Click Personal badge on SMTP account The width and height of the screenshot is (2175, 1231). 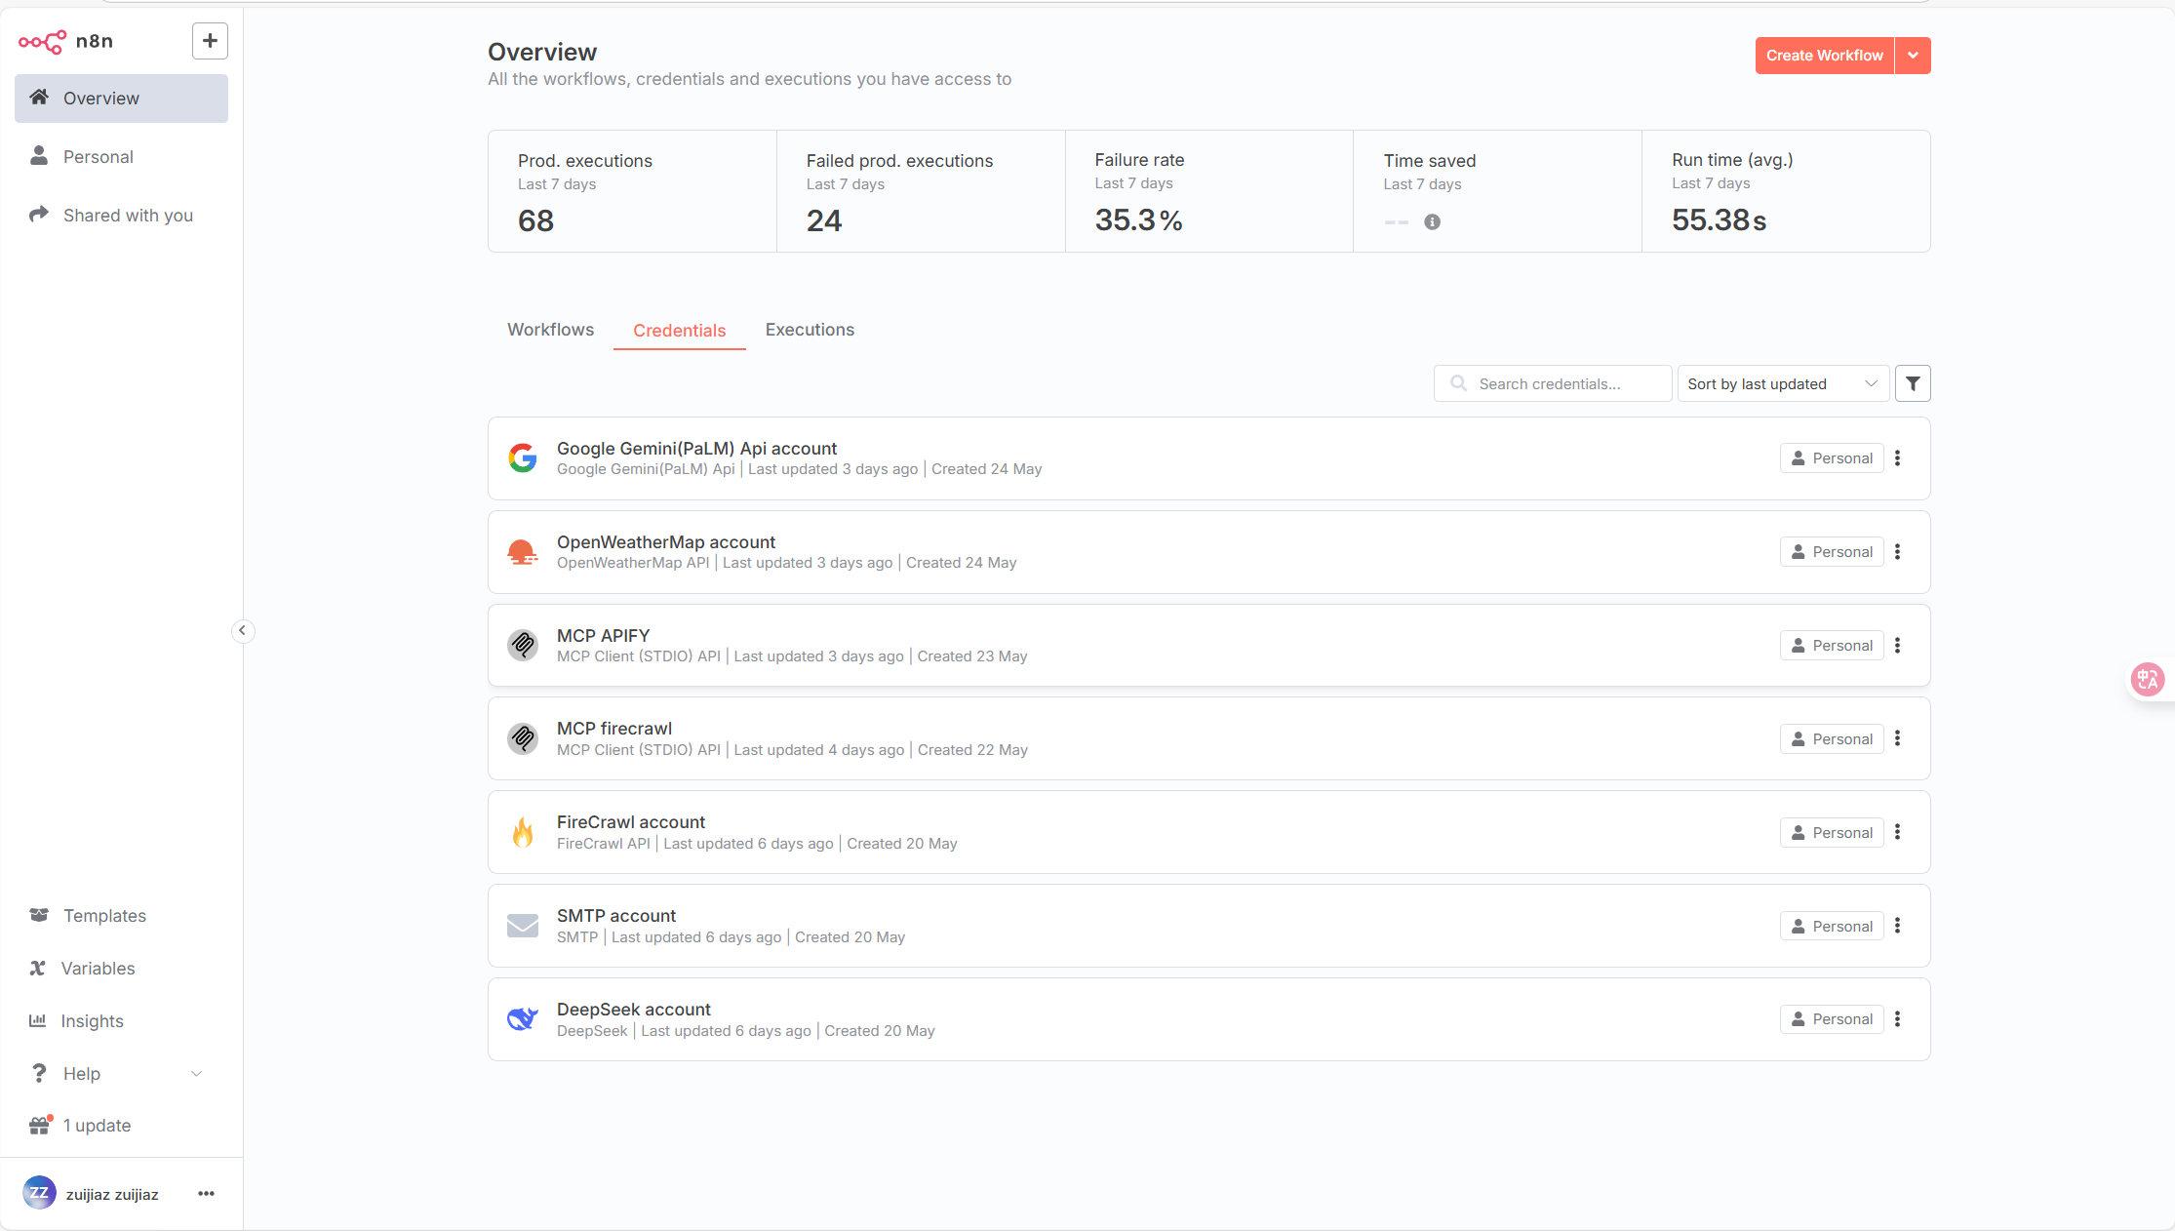click(x=1832, y=926)
